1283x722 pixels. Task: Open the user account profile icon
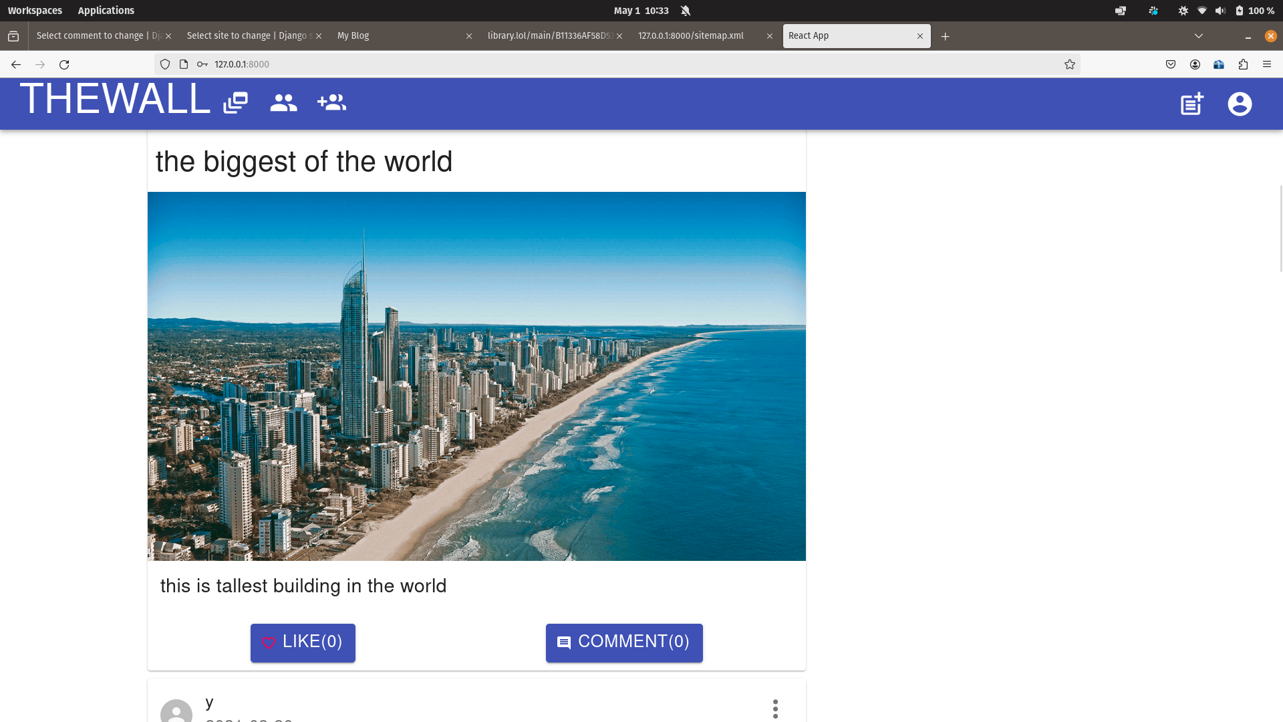coord(1240,104)
